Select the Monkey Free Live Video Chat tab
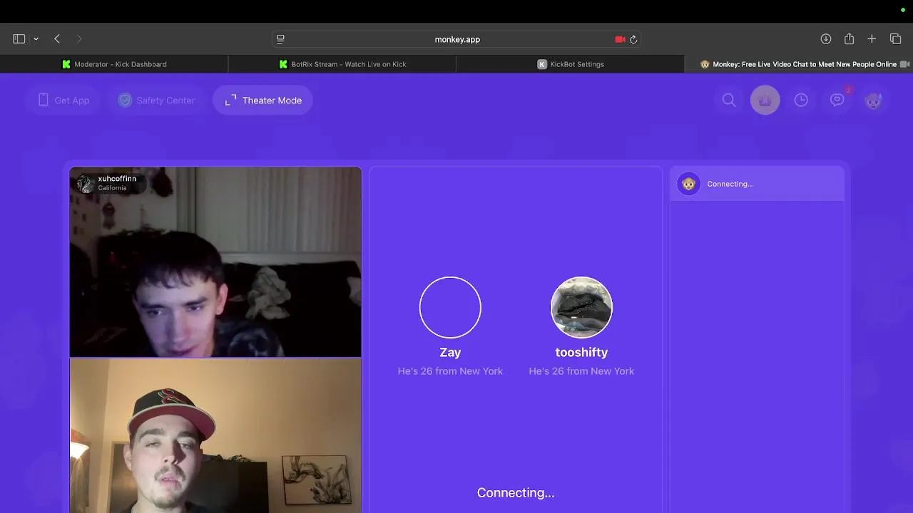 799,64
